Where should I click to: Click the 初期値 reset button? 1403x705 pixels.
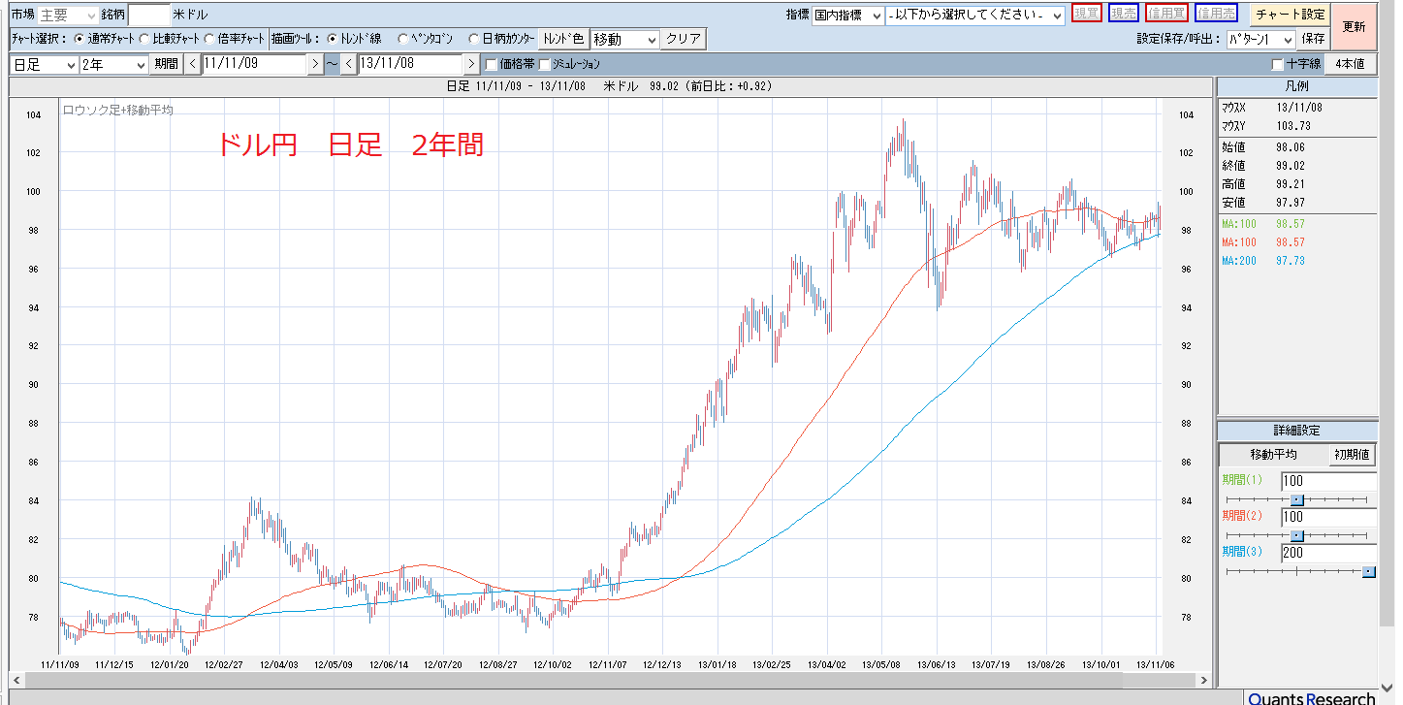point(1351,455)
